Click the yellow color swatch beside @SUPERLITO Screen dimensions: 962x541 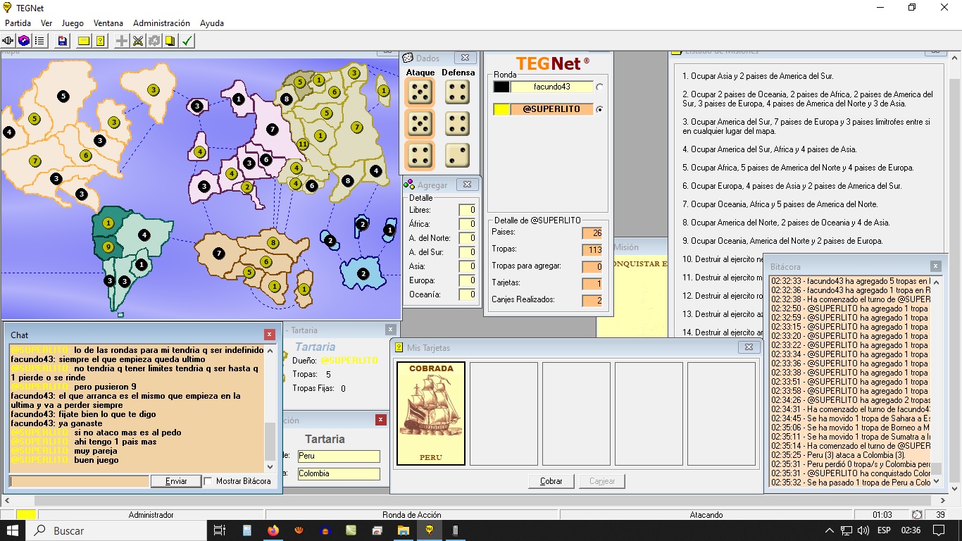(x=501, y=110)
